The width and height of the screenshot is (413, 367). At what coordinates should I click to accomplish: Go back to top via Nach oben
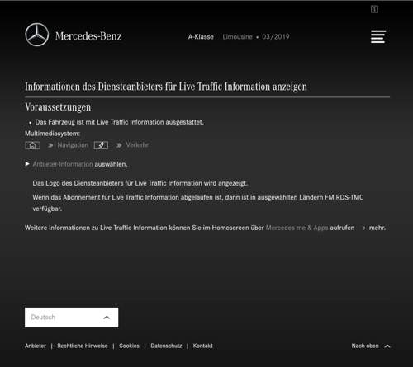(365, 346)
